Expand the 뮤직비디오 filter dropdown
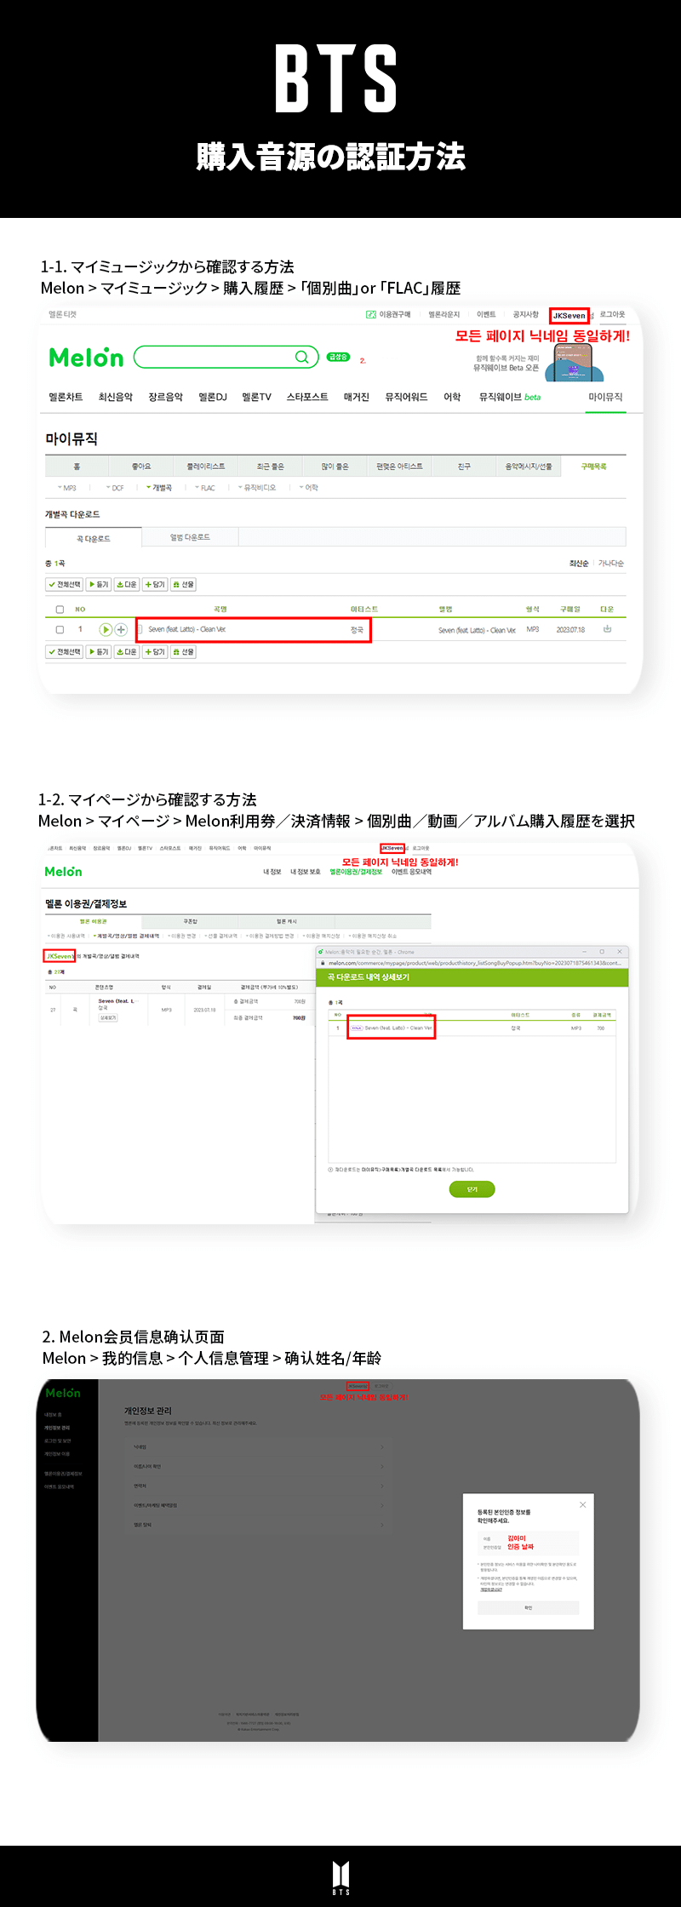The width and height of the screenshot is (681, 1907). (257, 488)
